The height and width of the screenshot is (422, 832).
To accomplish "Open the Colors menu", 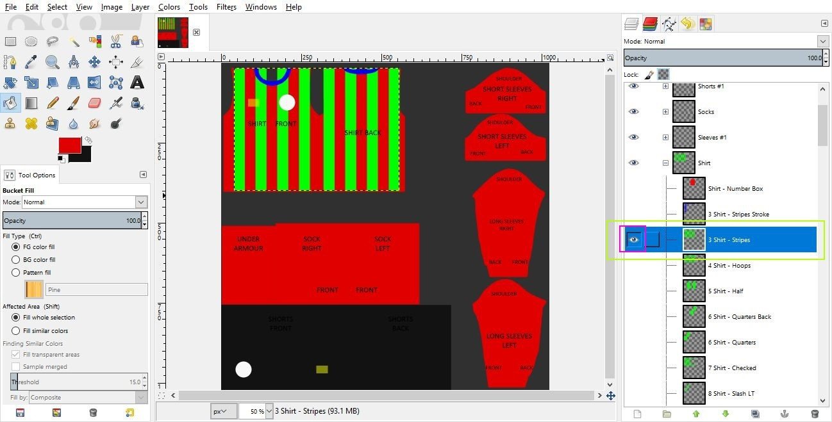I will click(x=169, y=7).
